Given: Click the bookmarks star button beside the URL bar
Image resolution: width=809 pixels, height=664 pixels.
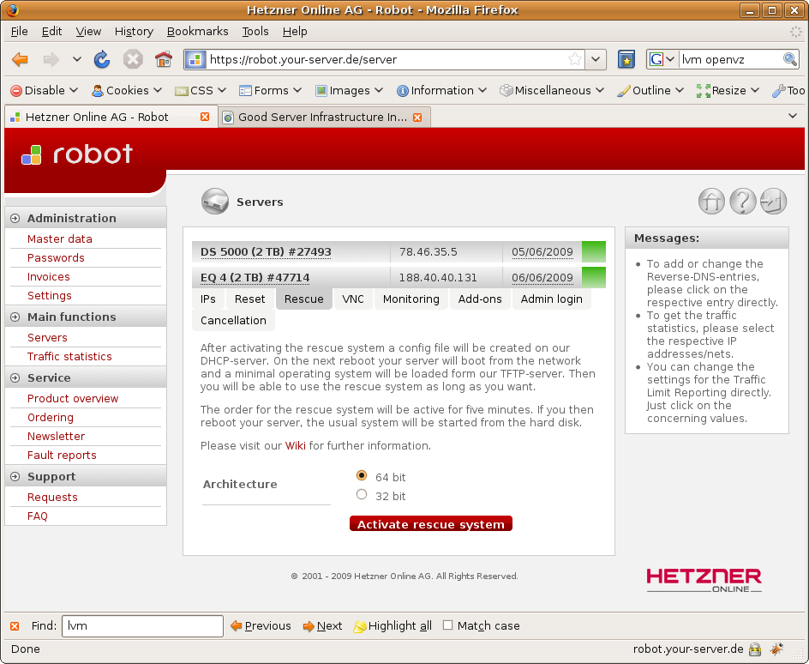Looking at the screenshot, I should point(626,59).
